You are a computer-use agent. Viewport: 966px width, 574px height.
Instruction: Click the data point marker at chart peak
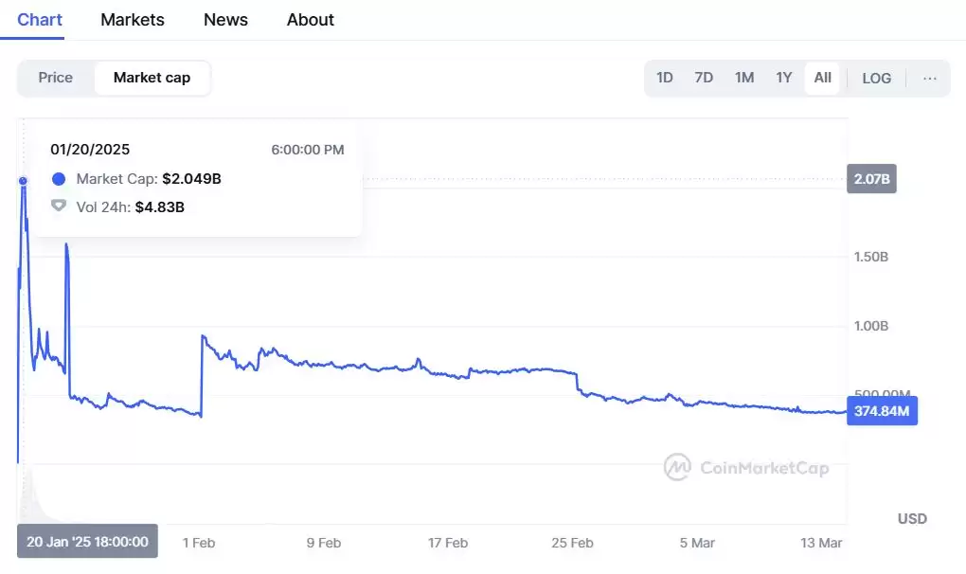click(23, 180)
